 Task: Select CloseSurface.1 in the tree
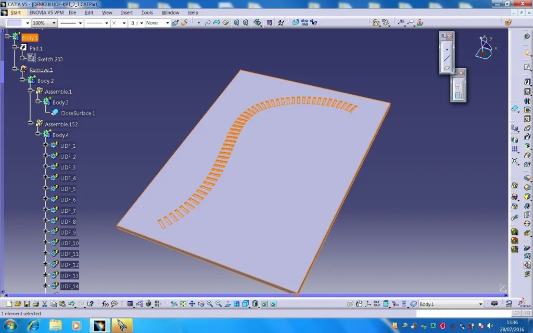78,113
